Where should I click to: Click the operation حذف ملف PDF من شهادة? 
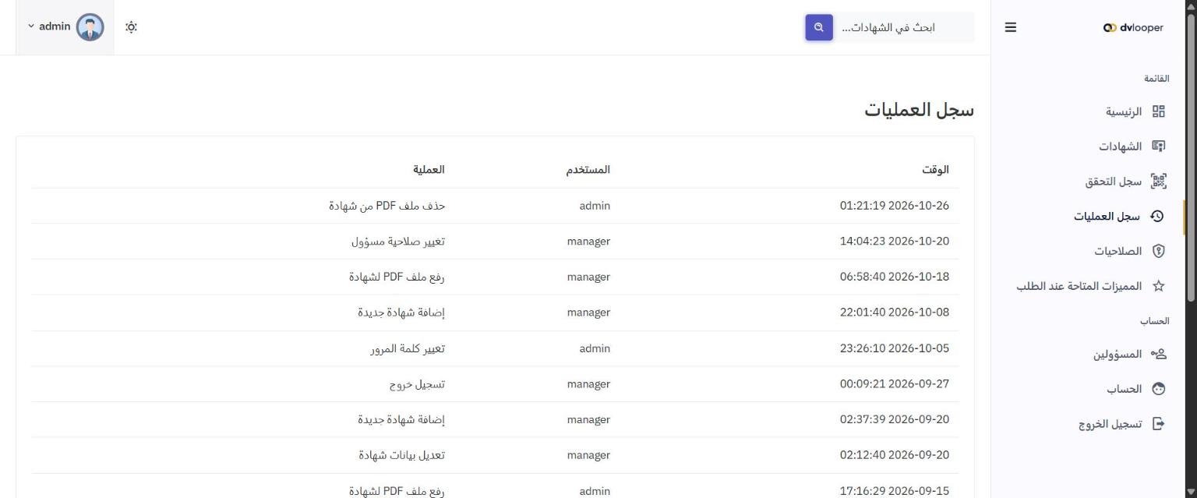click(x=387, y=206)
